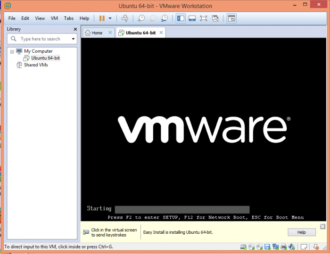This screenshot has width=330, height=254.
Task: Open the Edit menu
Action: point(25,18)
